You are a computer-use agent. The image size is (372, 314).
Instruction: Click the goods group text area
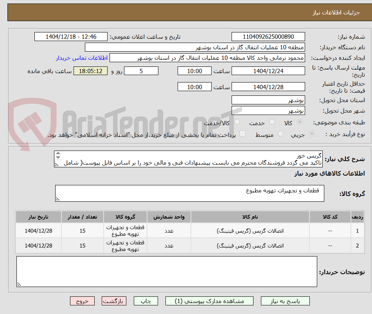[x=190, y=193]
